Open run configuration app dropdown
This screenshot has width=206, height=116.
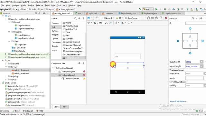[x=148, y=9]
